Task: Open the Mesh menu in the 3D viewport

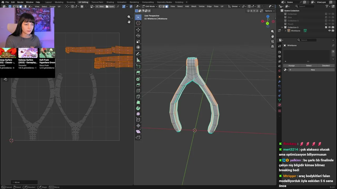Action: (194, 6)
